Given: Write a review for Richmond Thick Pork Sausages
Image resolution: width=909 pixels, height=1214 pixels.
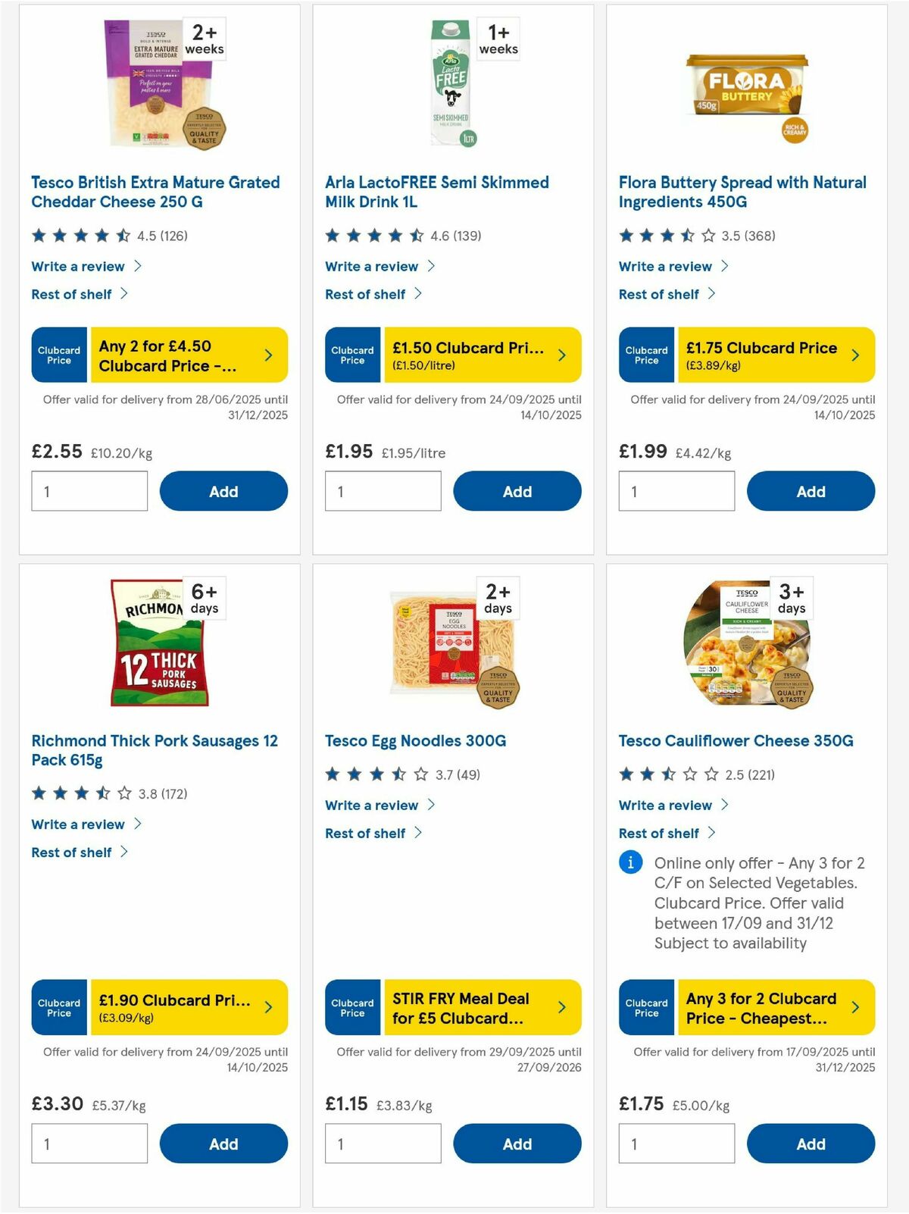Looking at the screenshot, I should (x=77, y=824).
